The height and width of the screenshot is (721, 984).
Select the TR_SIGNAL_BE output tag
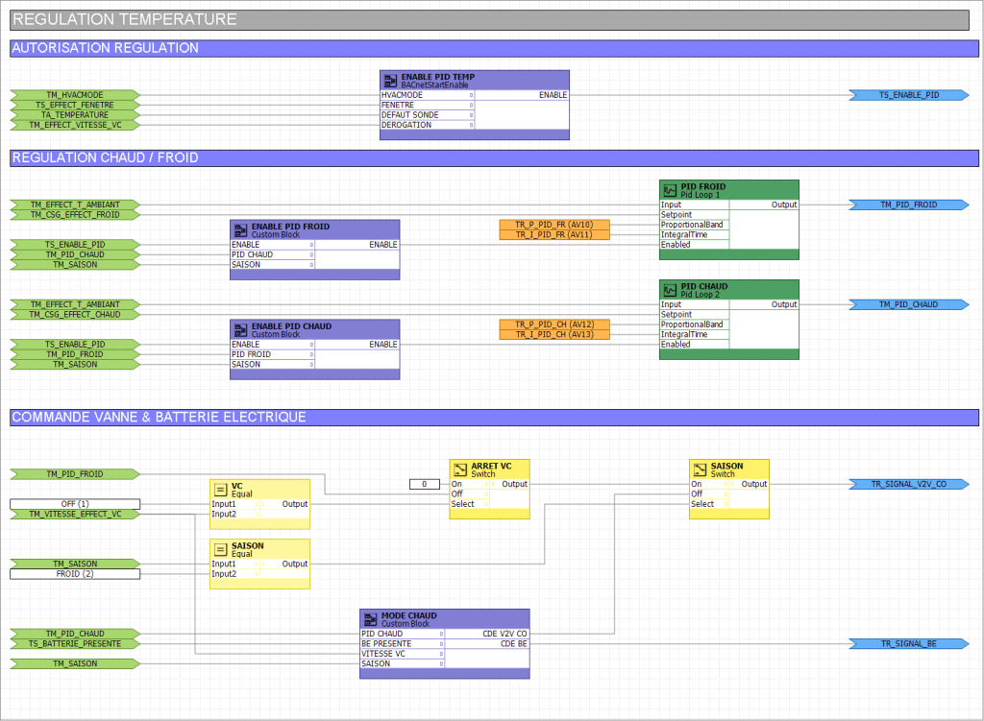(x=908, y=643)
